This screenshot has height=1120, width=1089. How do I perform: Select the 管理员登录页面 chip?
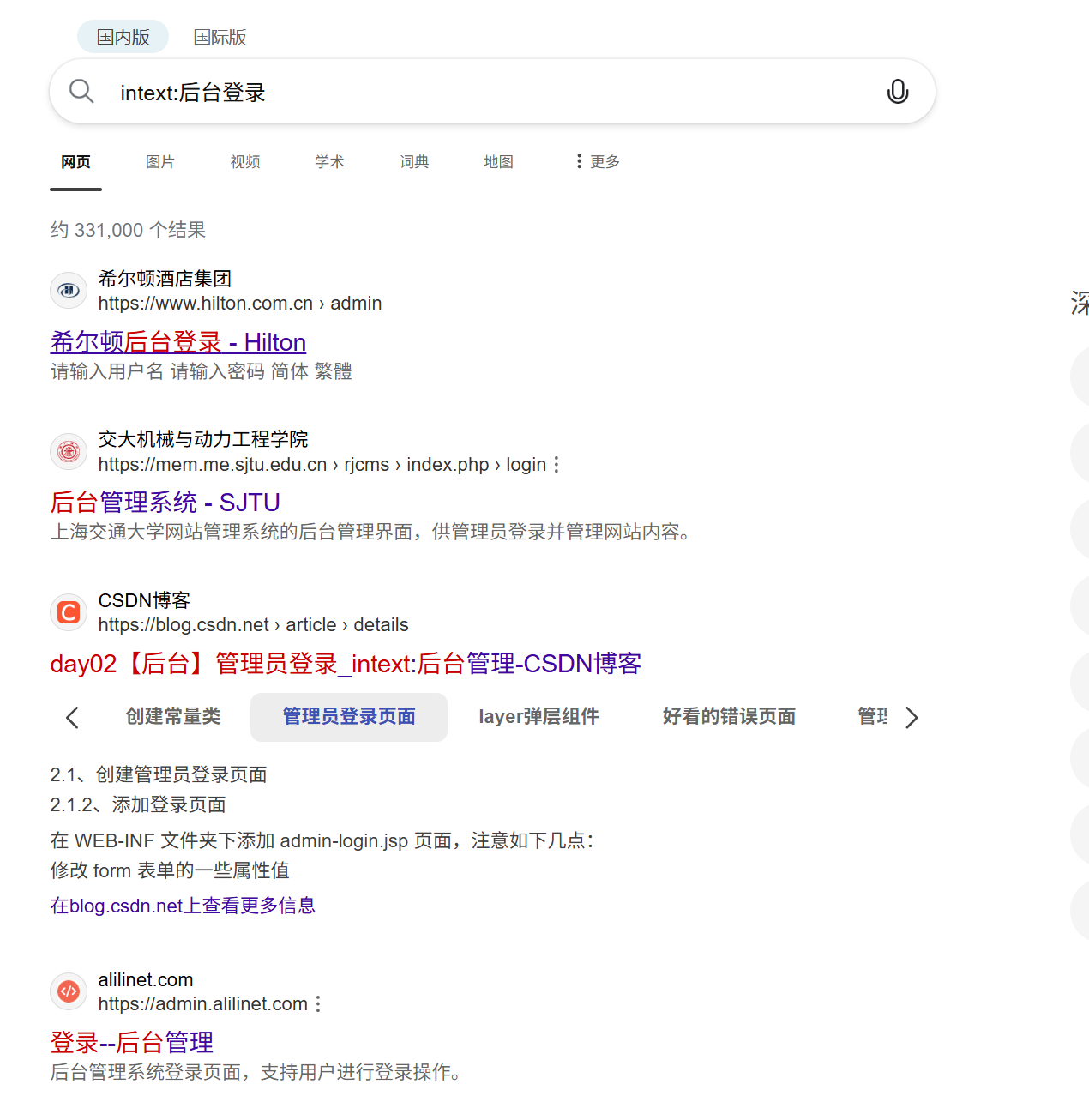(x=349, y=717)
